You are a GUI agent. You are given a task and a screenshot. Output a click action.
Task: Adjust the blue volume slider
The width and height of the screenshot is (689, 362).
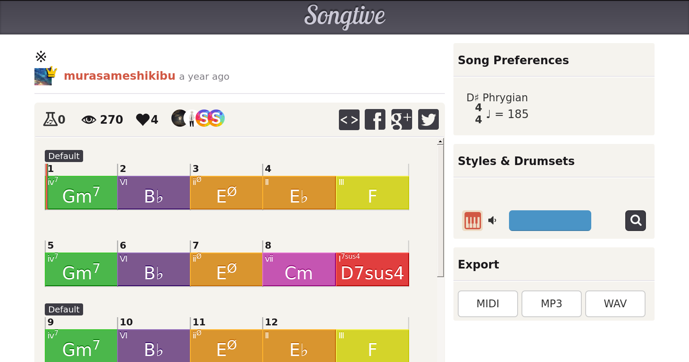pyautogui.click(x=550, y=221)
